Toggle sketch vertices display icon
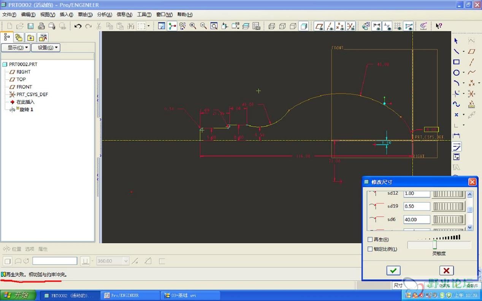 408,26
